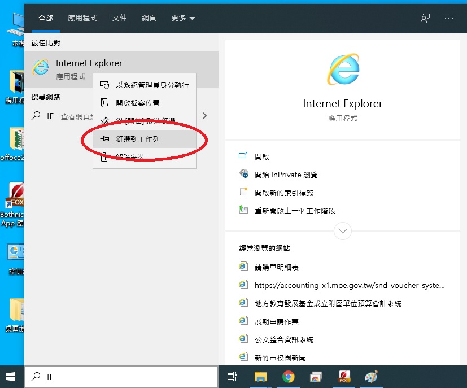The height and width of the screenshot is (388, 467).
Task: Choose 開啟檔案位置 in context menu
Action: pyautogui.click(x=145, y=103)
